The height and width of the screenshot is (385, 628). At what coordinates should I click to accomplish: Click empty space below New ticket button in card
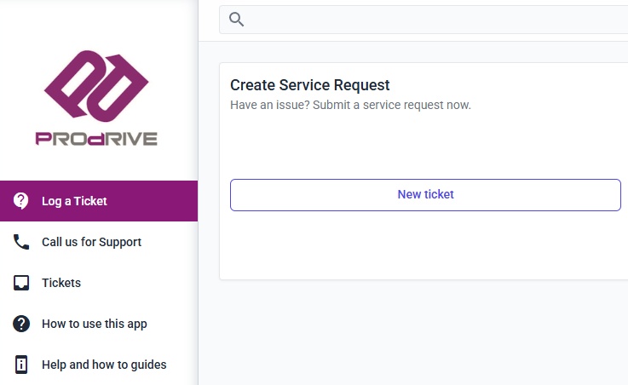[x=424, y=245]
